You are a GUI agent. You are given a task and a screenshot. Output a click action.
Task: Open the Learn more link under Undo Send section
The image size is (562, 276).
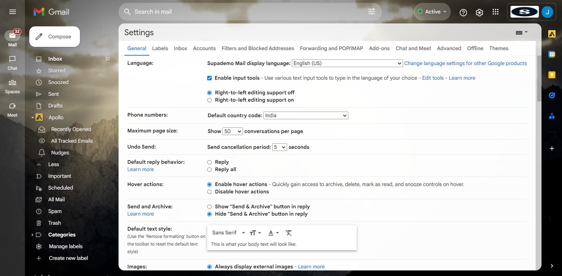(140, 169)
